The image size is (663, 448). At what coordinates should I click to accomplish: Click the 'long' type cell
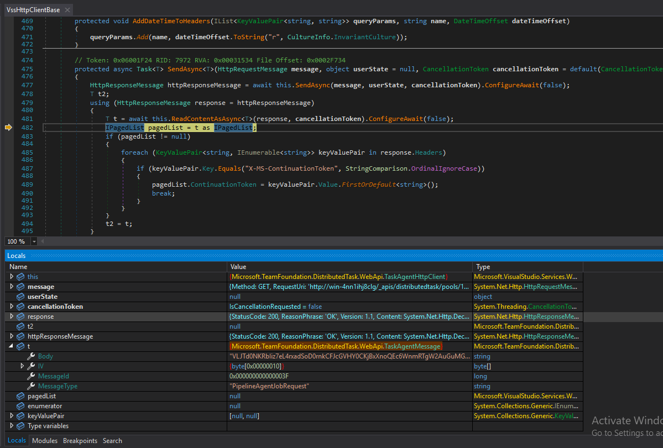481,376
